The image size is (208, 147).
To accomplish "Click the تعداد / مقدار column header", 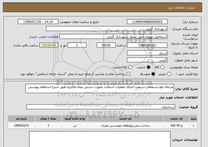I will click(x=48, y=118).
